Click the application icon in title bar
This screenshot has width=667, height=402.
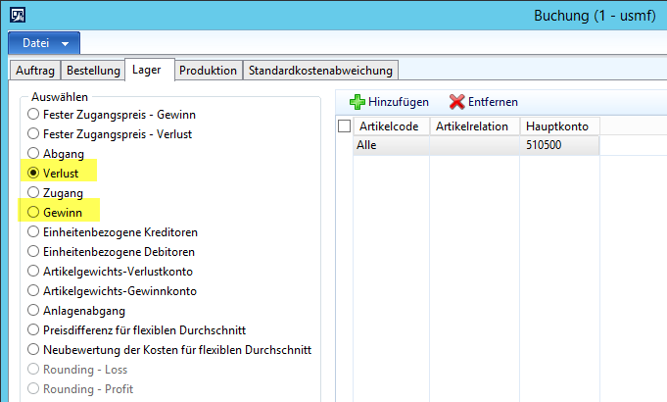pos(18,16)
